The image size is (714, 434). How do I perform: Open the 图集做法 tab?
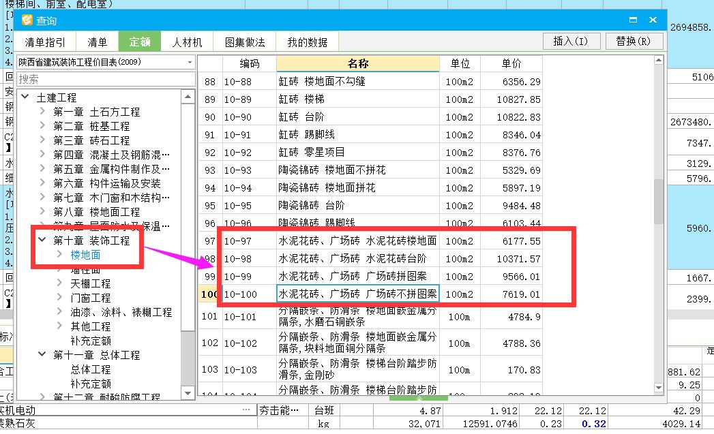[x=245, y=42]
